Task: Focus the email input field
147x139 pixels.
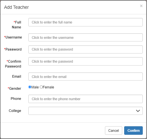Action: [x=85, y=77]
